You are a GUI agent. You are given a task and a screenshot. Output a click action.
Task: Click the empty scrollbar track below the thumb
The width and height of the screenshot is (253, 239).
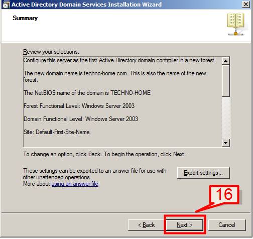pyautogui.click(x=226, y=118)
